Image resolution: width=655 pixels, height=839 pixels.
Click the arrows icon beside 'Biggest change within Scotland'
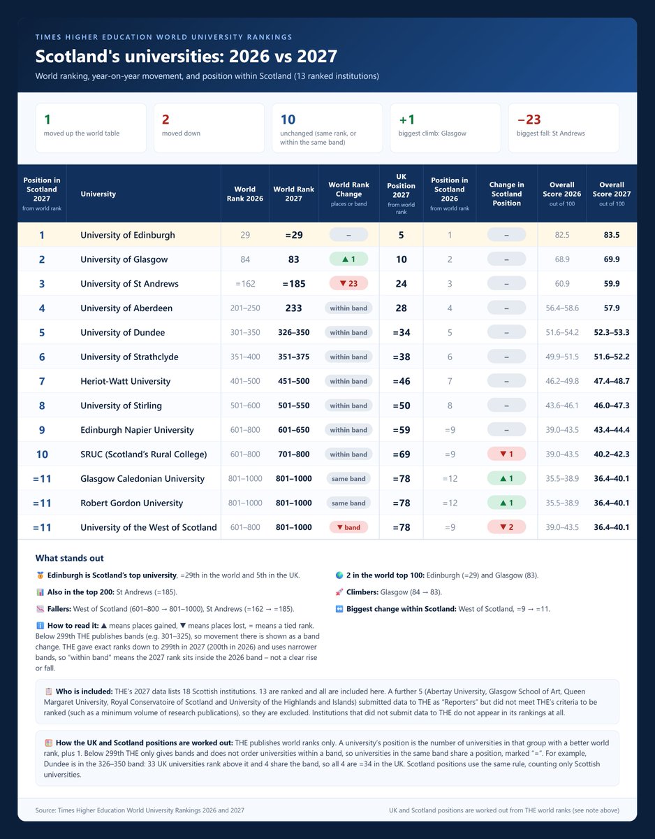(339, 609)
